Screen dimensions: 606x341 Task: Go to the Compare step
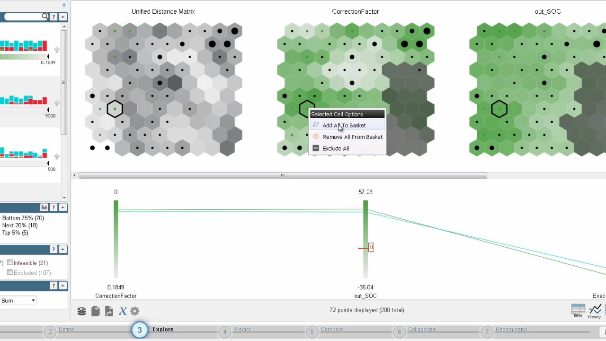click(x=331, y=330)
